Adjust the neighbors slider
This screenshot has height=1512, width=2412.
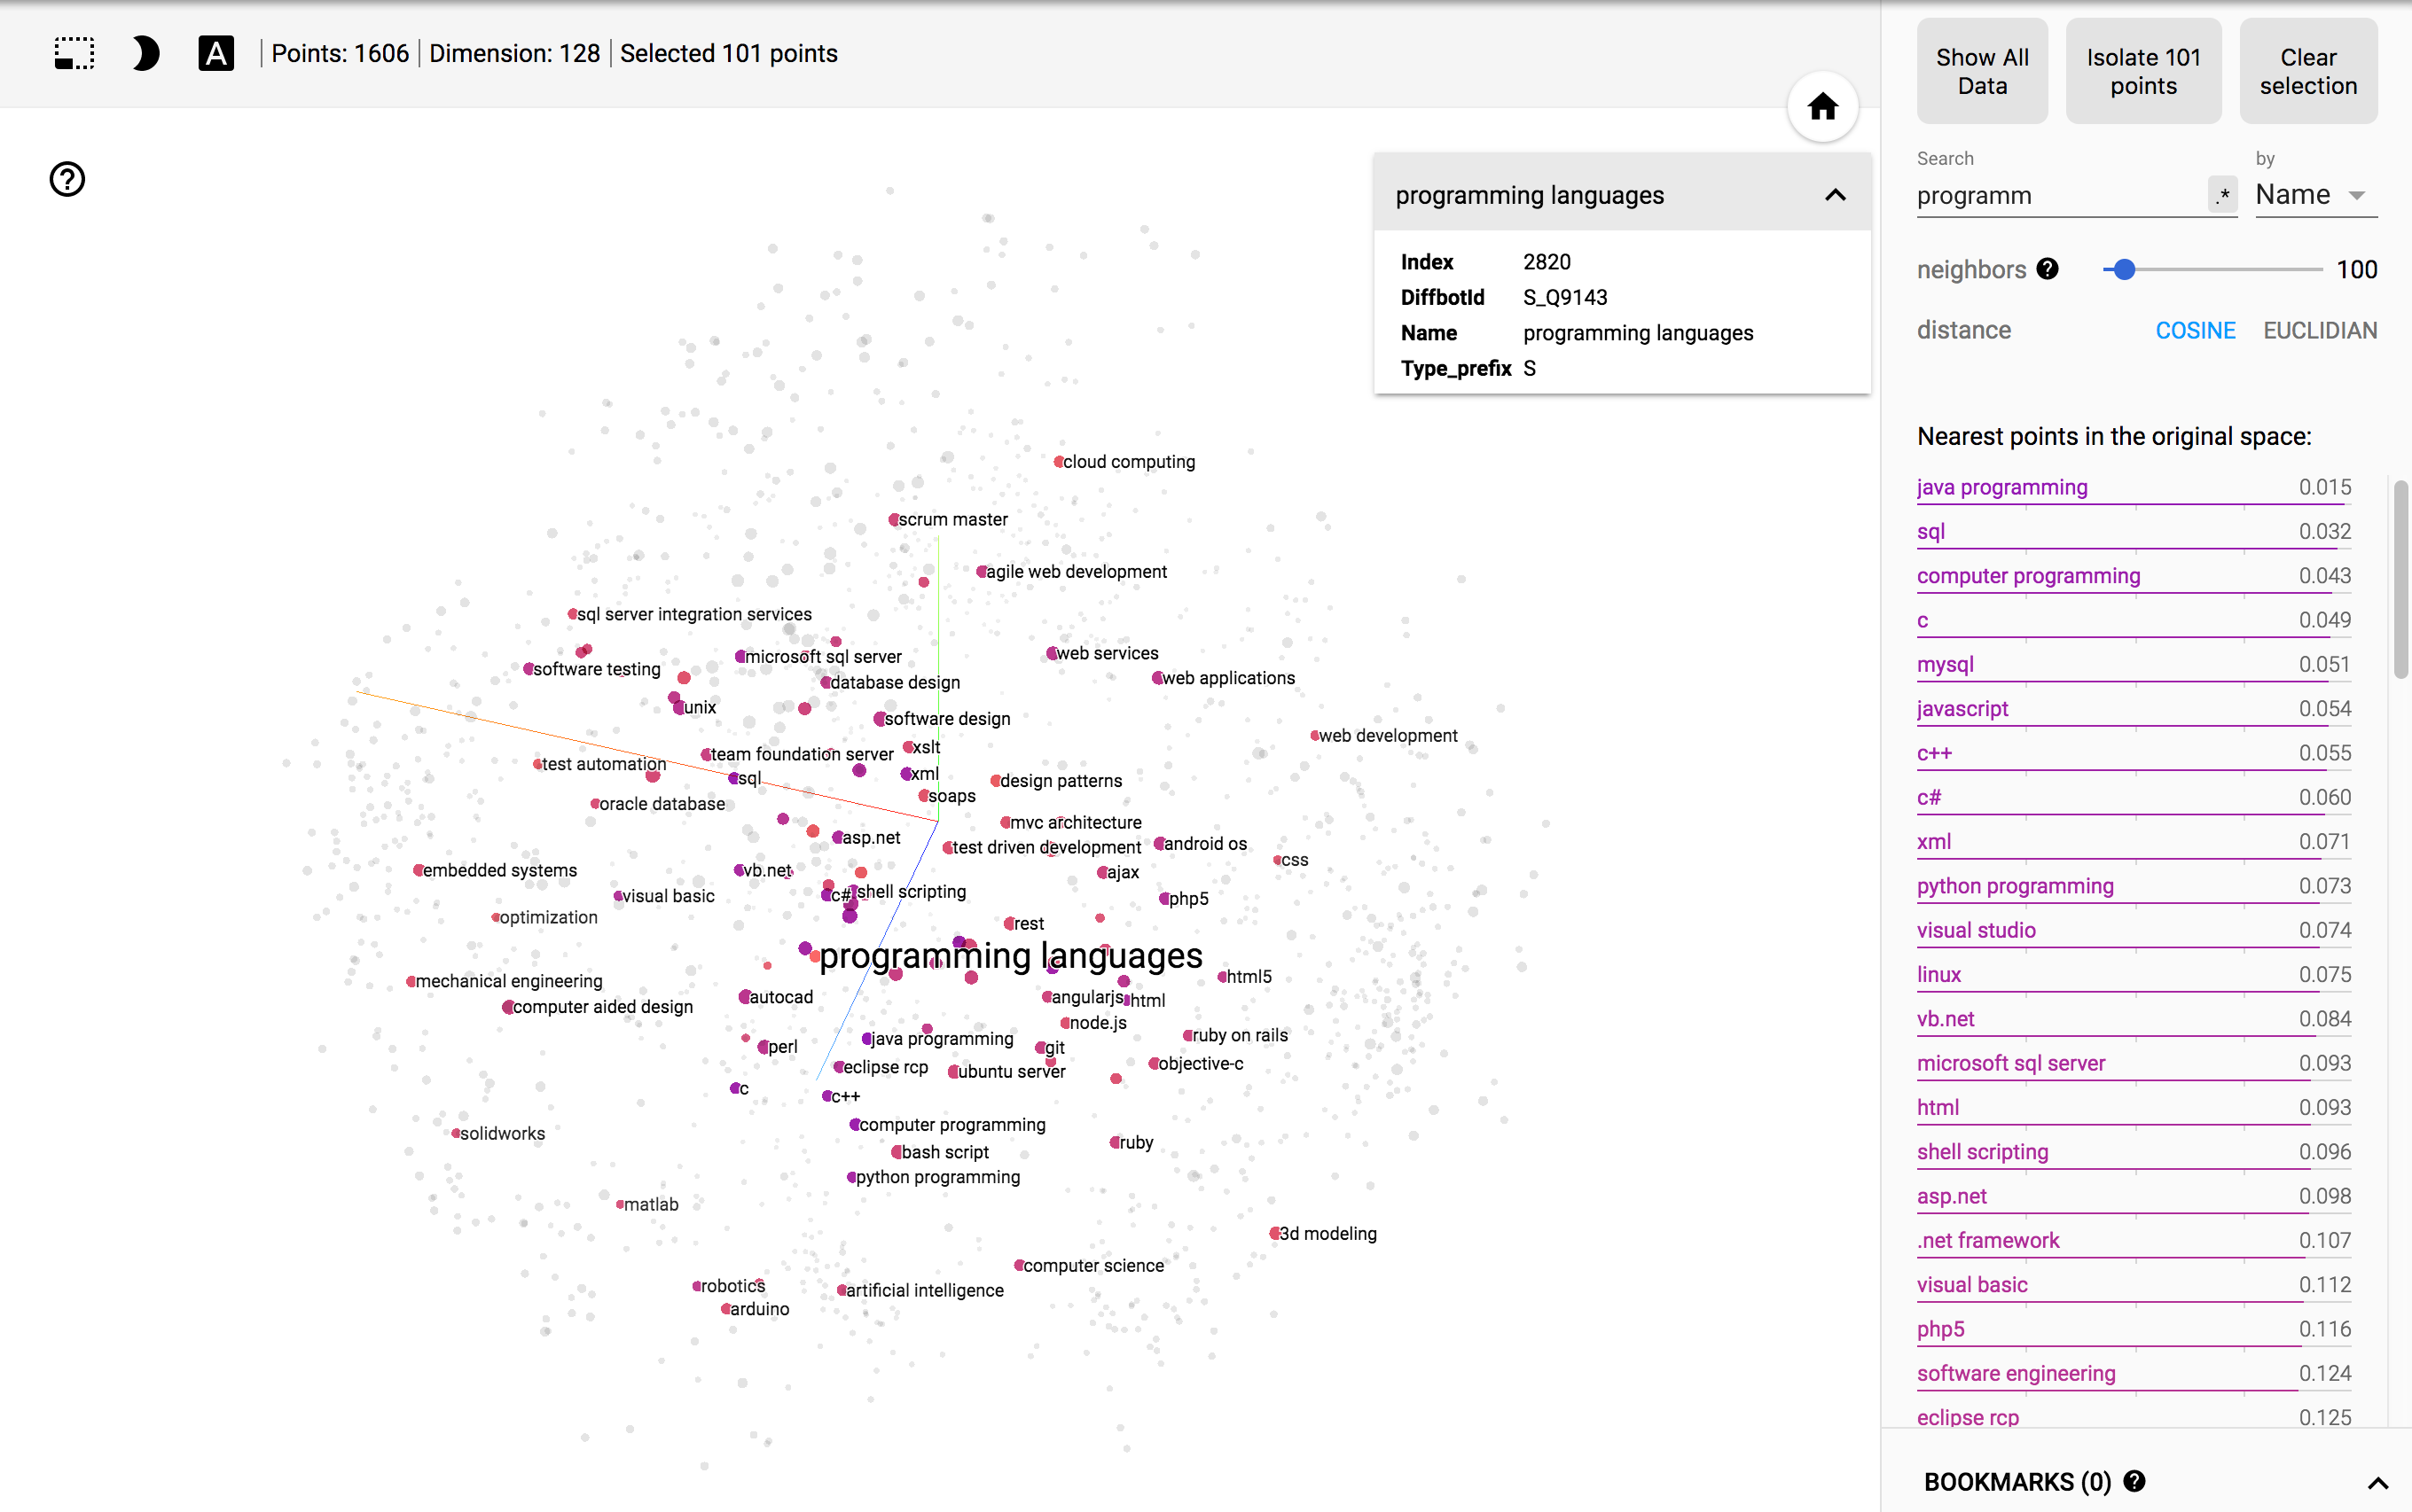pyautogui.click(x=2125, y=269)
